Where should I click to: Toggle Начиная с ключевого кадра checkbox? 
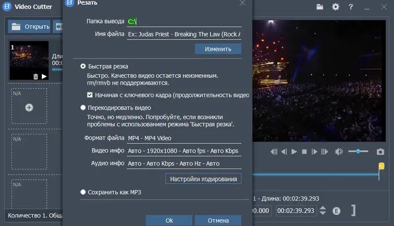tap(90, 95)
